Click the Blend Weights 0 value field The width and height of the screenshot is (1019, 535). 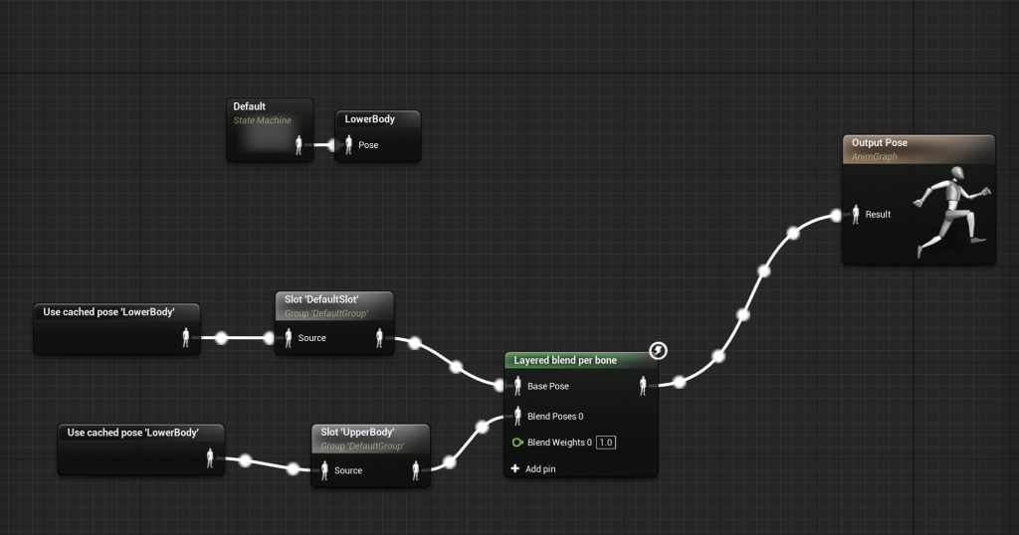606,443
